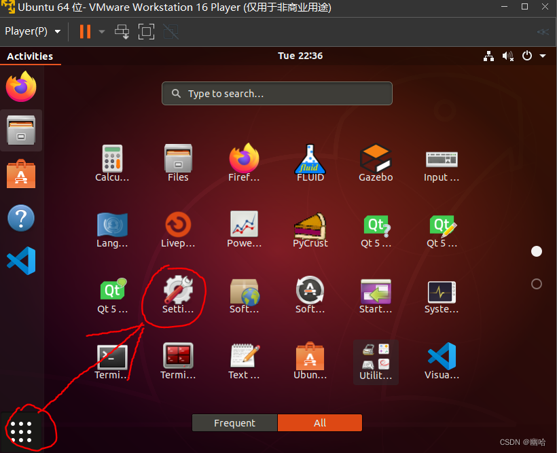Image resolution: width=557 pixels, height=453 pixels.
Task: Open Ubuntu Software in the dock
Action: (21, 174)
